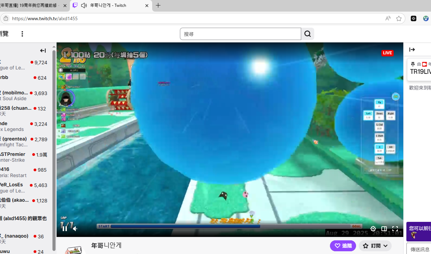Open a new browser tab

pyautogui.click(x=158, y=5)
